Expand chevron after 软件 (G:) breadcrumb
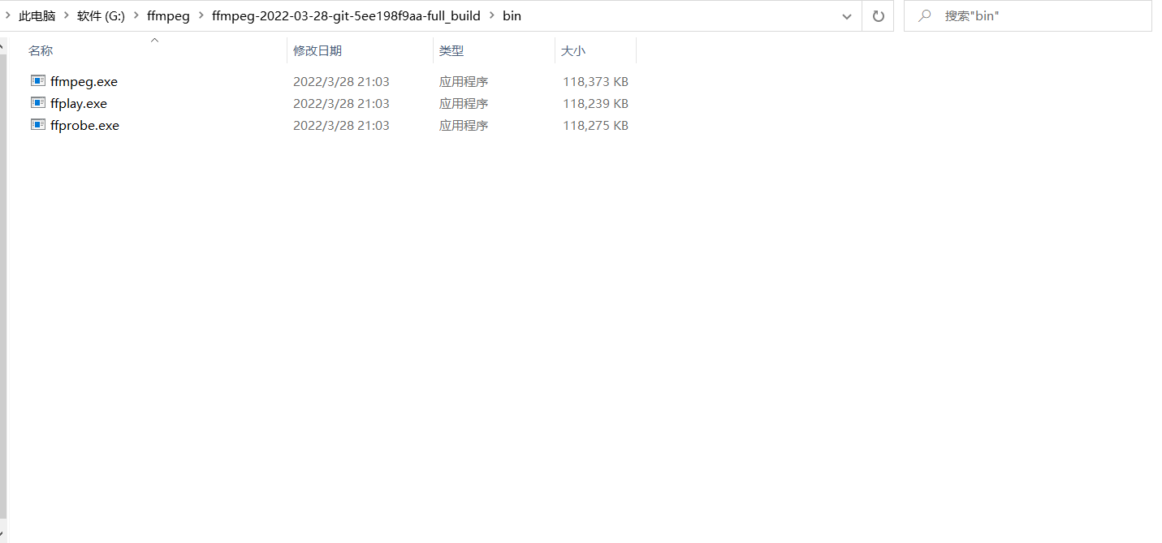1162x543 pixels. (x=136, y=15)
